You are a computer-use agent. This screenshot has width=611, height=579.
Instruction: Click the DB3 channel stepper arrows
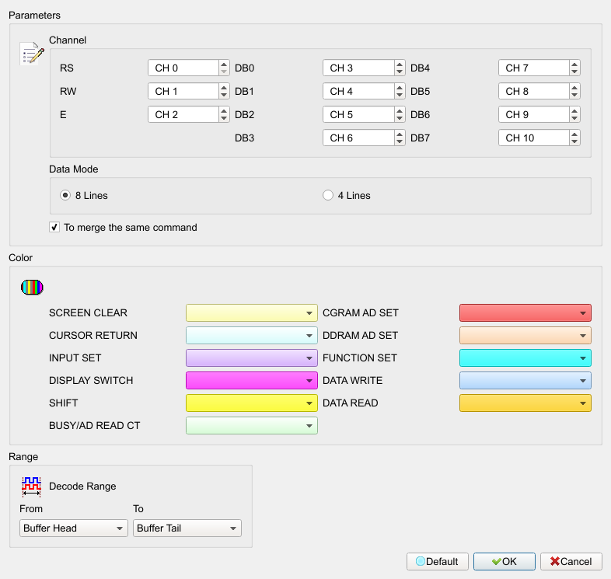pyautogui.click(x=400, y=138)
